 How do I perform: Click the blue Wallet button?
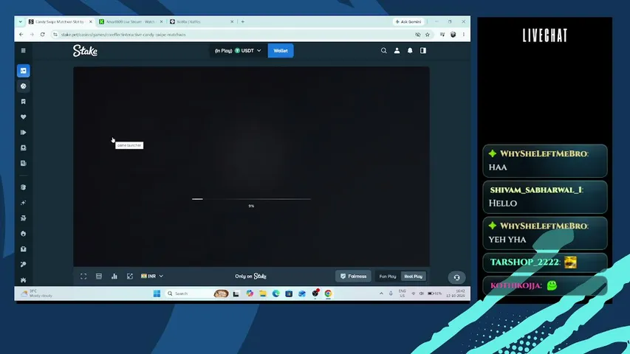coord(281,51)
